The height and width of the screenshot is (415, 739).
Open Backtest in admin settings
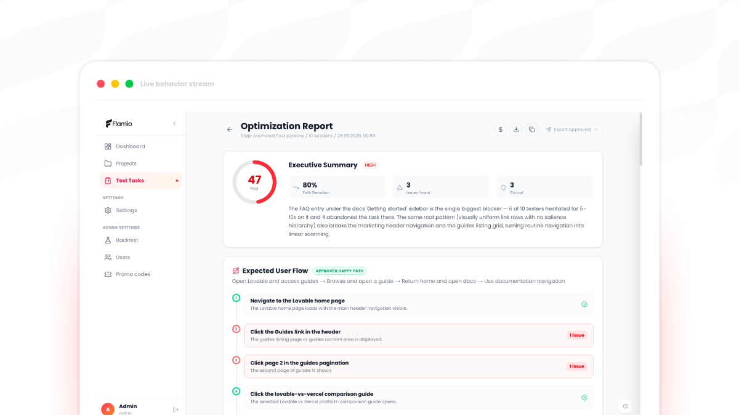tap(142, 240)
